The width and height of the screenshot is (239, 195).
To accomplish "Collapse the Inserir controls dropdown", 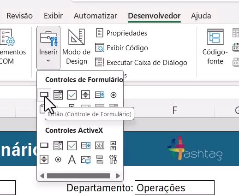I will (x=48, y=48).
